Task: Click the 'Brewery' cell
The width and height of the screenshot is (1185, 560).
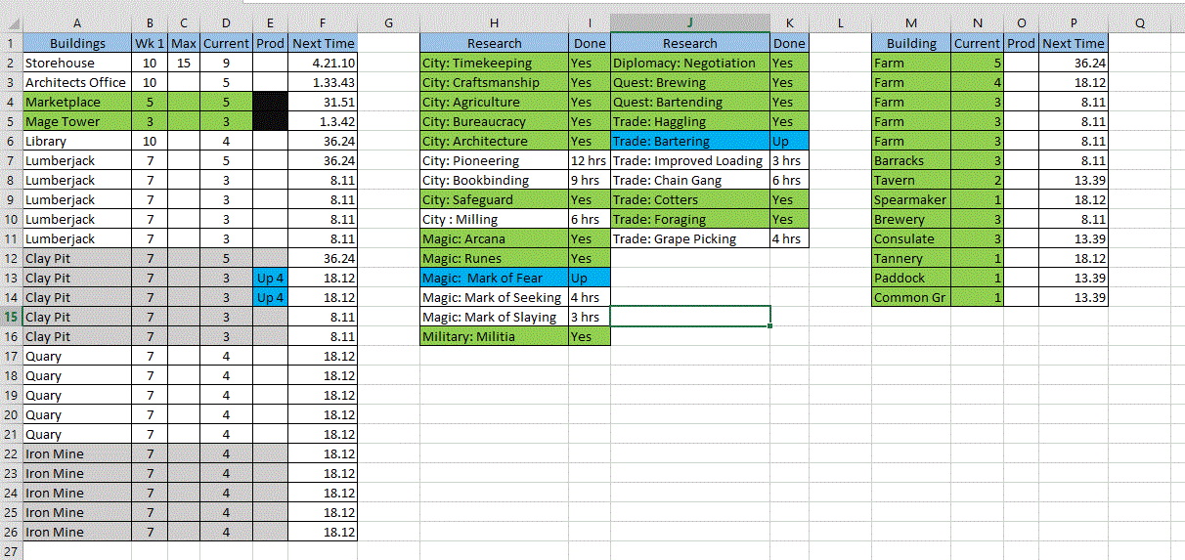Action: point(911,219)
